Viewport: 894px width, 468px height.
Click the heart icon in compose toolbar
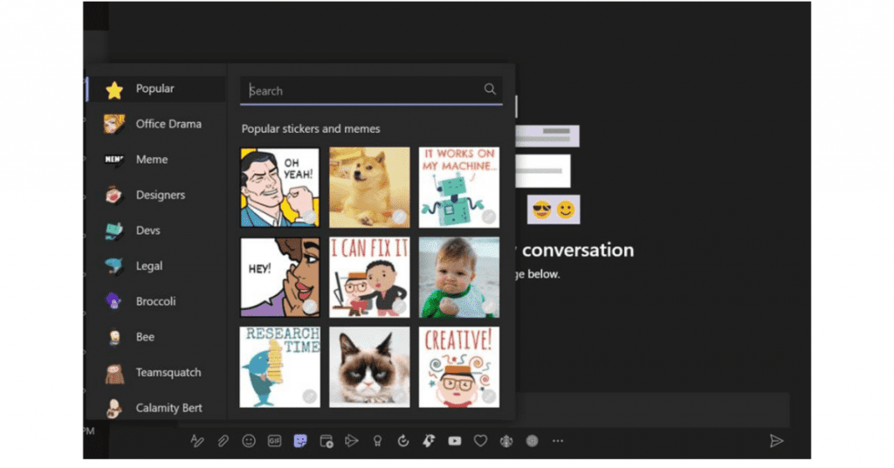pyautogui.click(x=480, y=441)
